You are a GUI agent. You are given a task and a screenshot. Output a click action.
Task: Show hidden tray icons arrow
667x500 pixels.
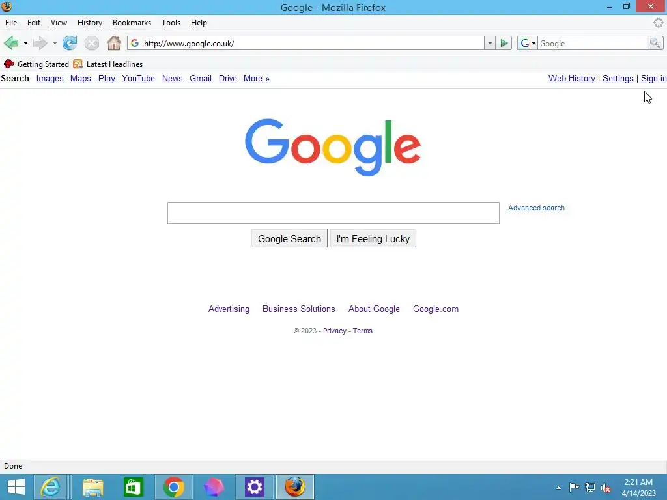pos(558,488)
